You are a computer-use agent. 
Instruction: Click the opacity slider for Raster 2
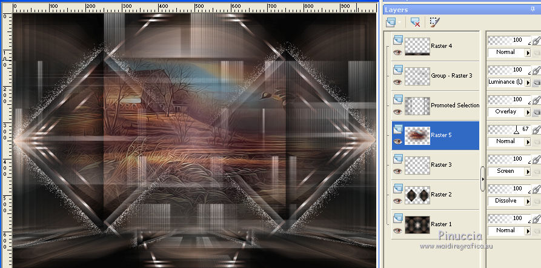click(509, 189)
